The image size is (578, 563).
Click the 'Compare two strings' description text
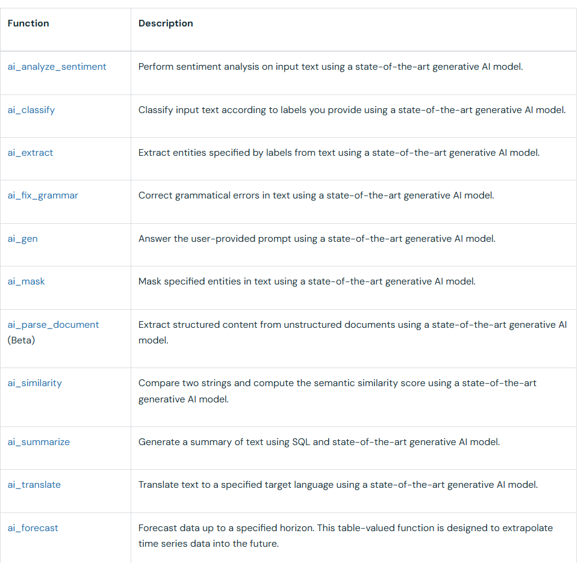click(x=337, y=391)
